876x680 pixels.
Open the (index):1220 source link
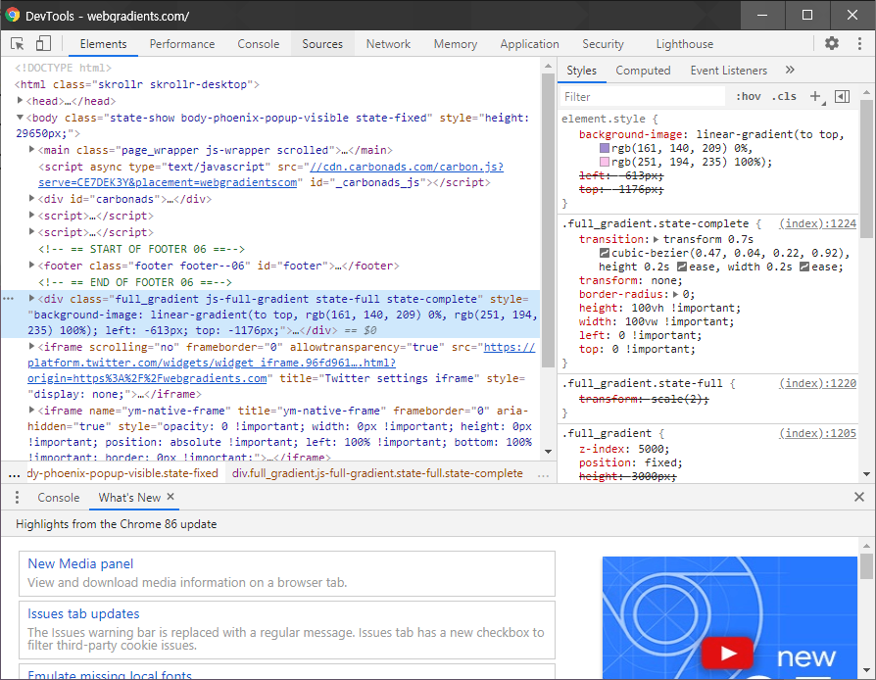(818, 383)
